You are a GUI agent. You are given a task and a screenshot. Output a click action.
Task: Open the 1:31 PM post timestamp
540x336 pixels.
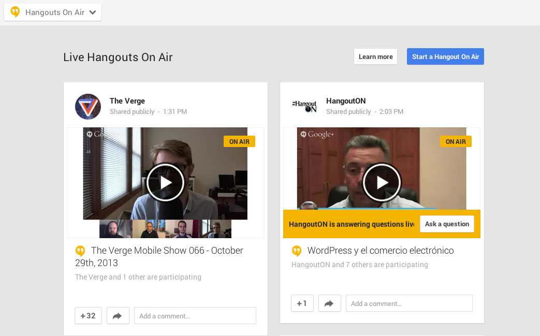coord(175,111)
